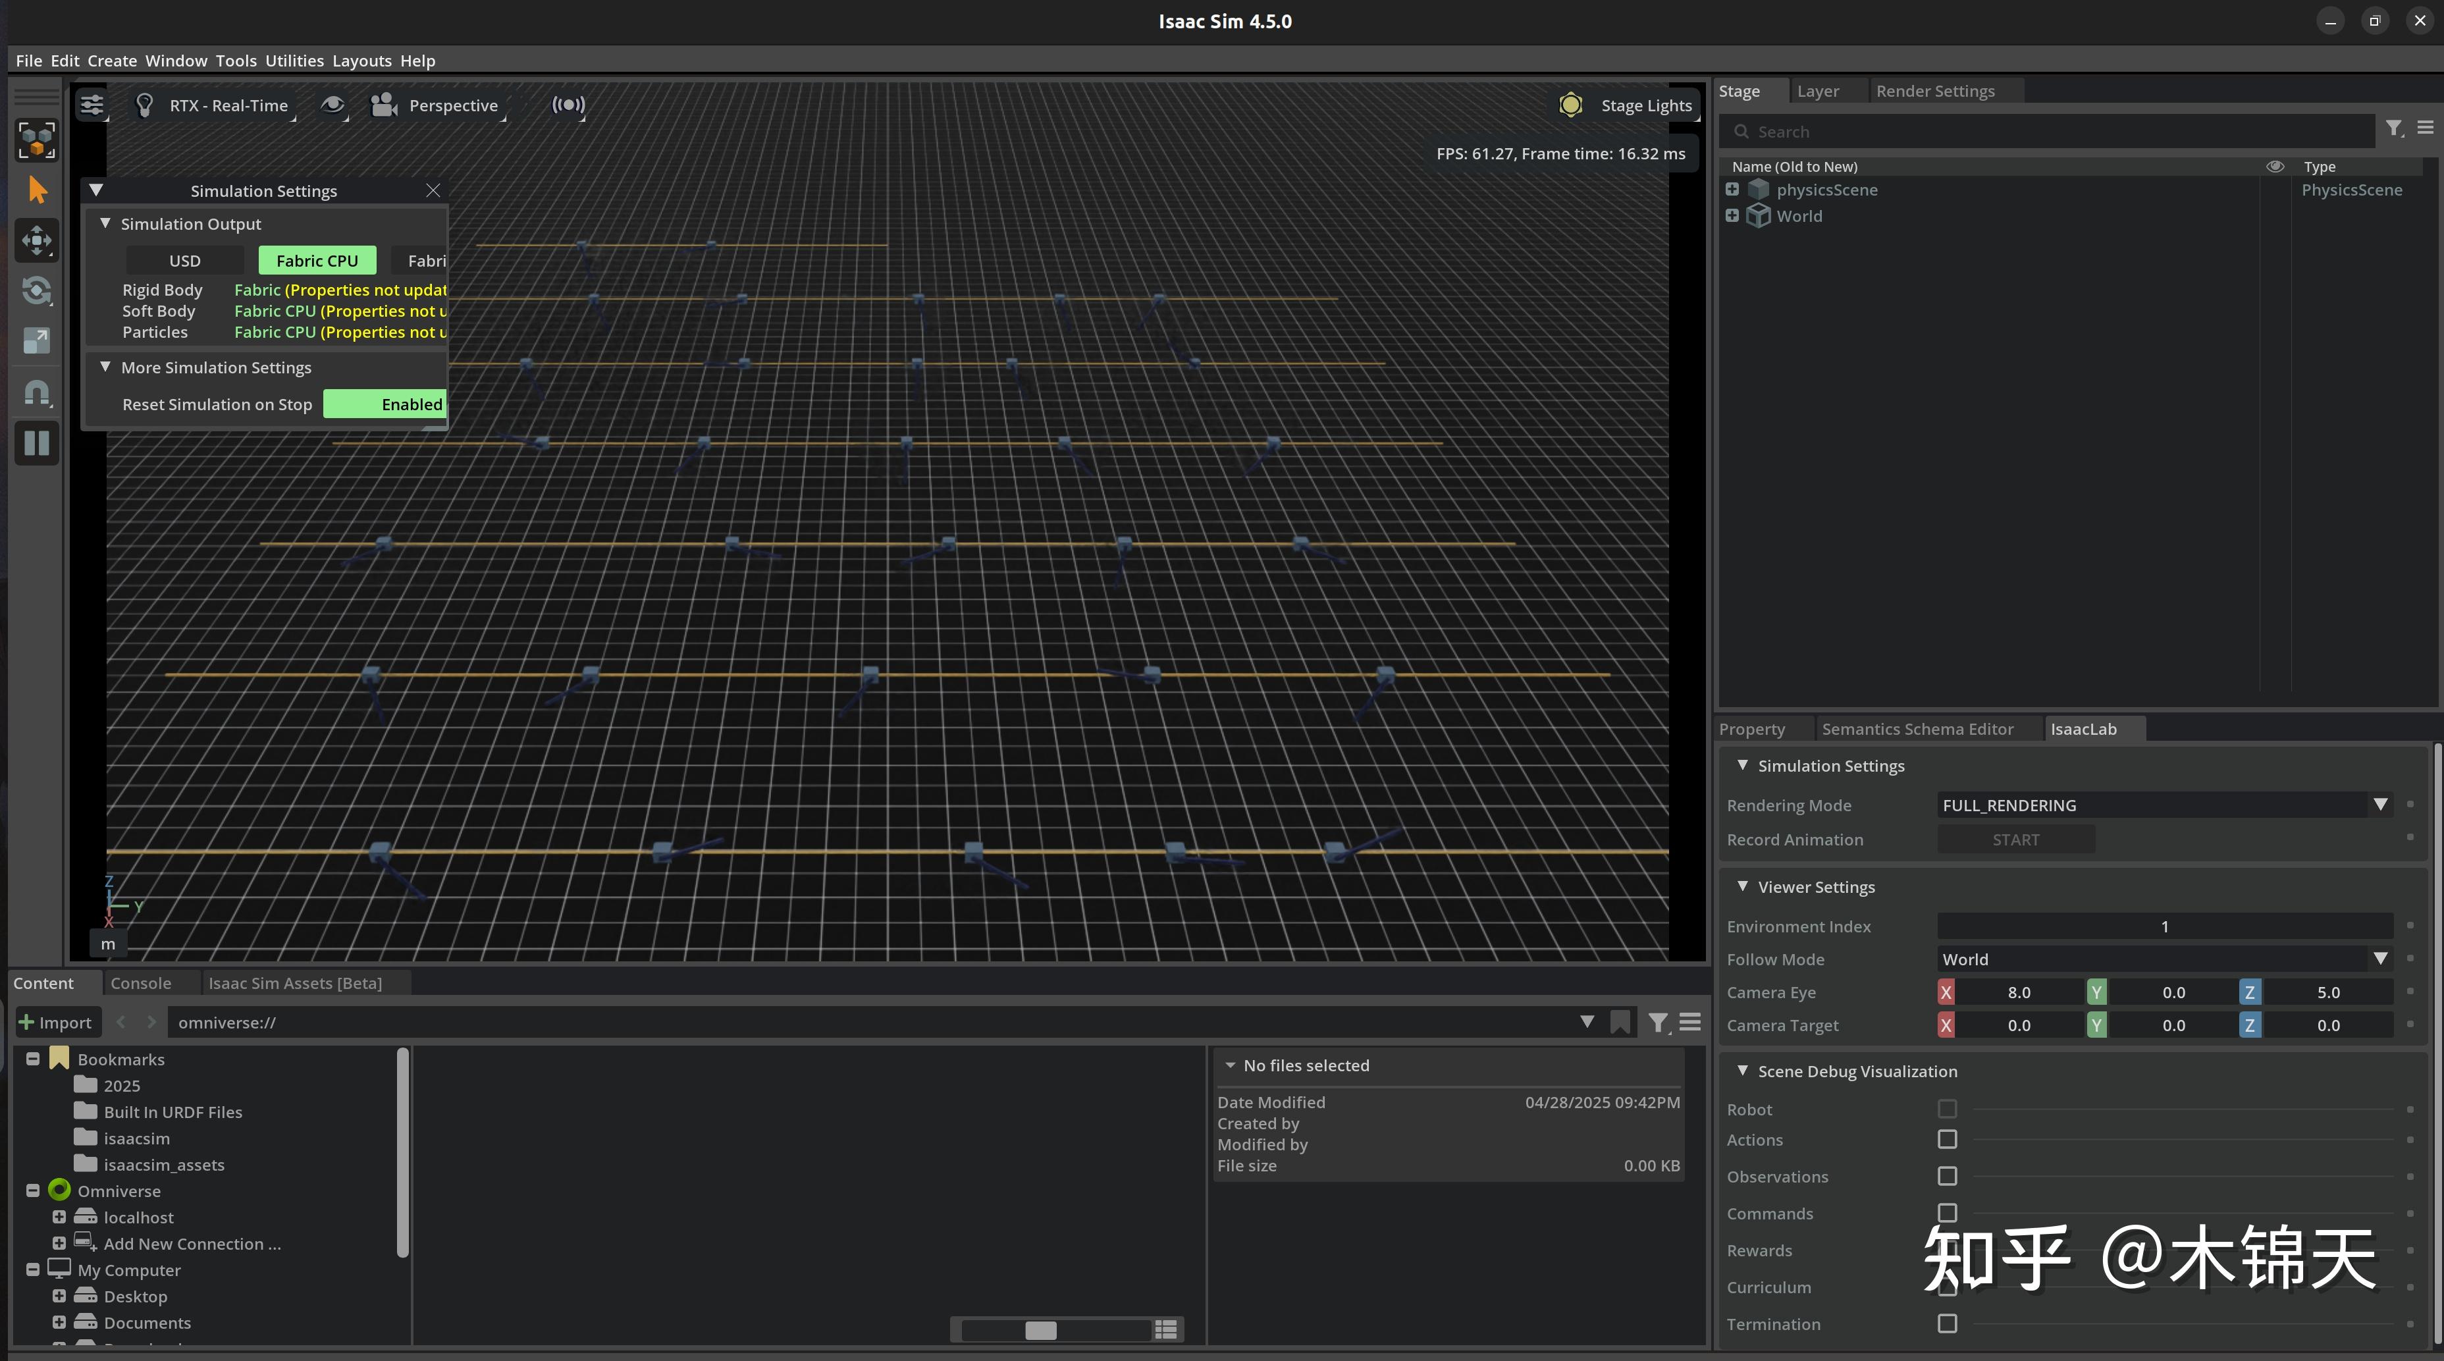Click the Pause simulation icon
Screen dimensions: 2444x1361
point(37,443)
